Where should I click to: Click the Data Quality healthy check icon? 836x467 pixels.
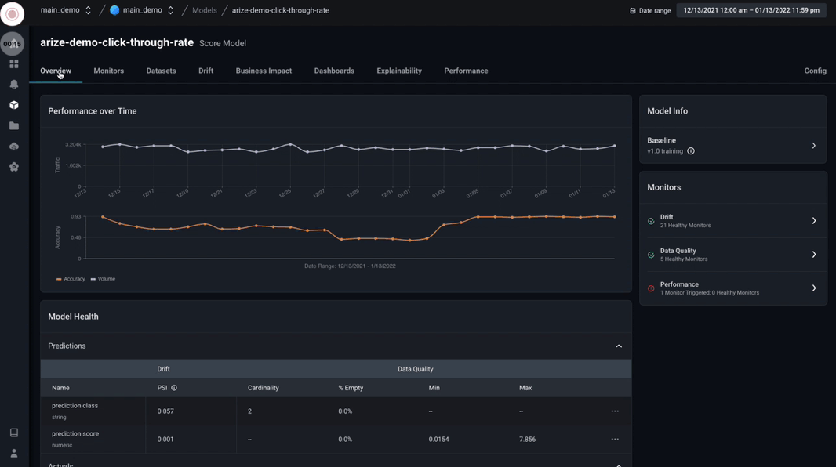[x=651, y=255]
